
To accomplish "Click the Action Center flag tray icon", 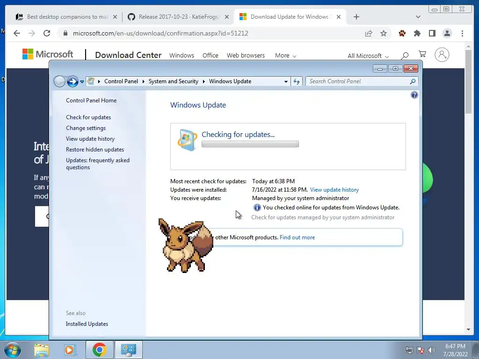I will click(421, 350).
